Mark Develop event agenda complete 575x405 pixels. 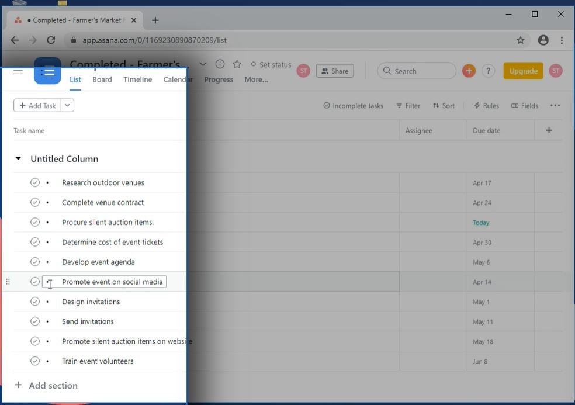(35, 262)
